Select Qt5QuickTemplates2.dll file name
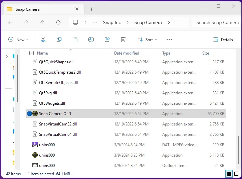Screen dimensions: 242x179 tap(60, 72)
